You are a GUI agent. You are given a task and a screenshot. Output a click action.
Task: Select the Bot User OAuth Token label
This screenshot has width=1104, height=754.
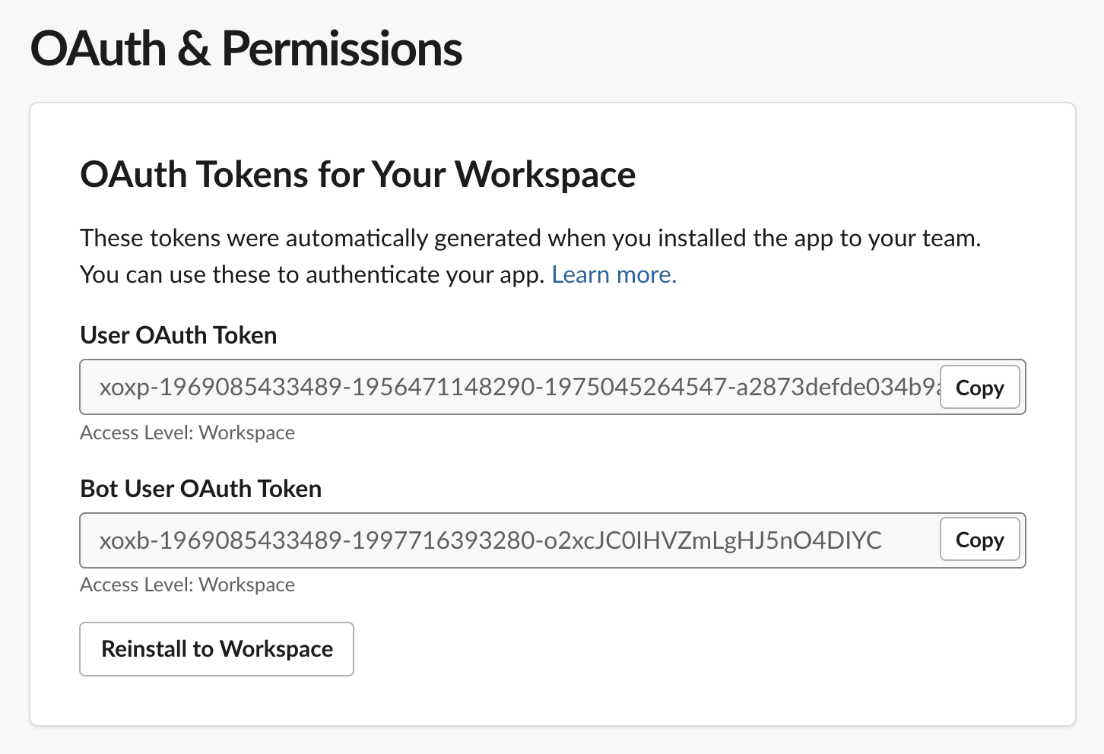[201, 489]
